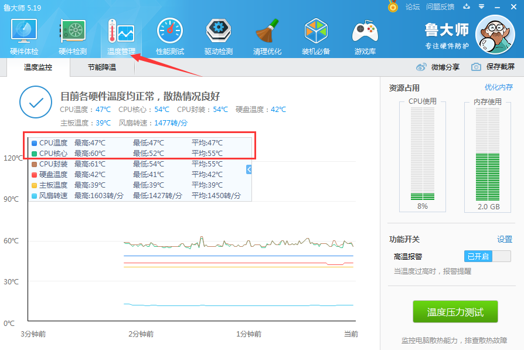The image size is (524, 350).
Task: Open 硬件体检 hardware checkup icon
Action: click(23, 30)
